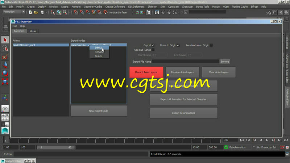Click the Browse button

tap(225, 62)
